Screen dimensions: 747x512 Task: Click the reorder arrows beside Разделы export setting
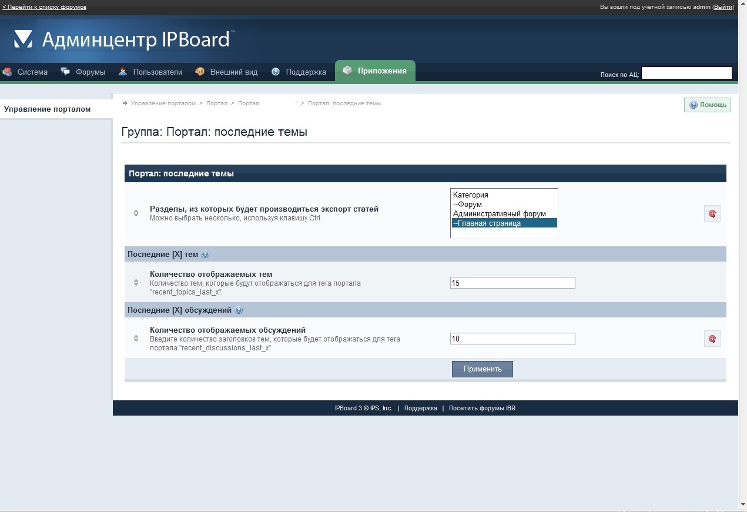pyautogui.click(x=136, y=213)
